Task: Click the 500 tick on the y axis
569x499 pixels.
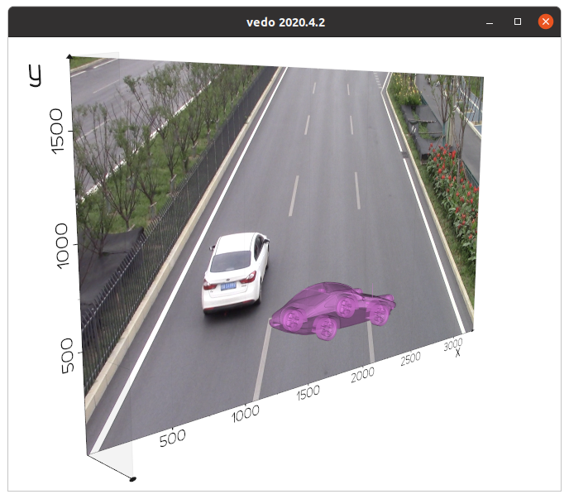Action: [x=68, y=356]
